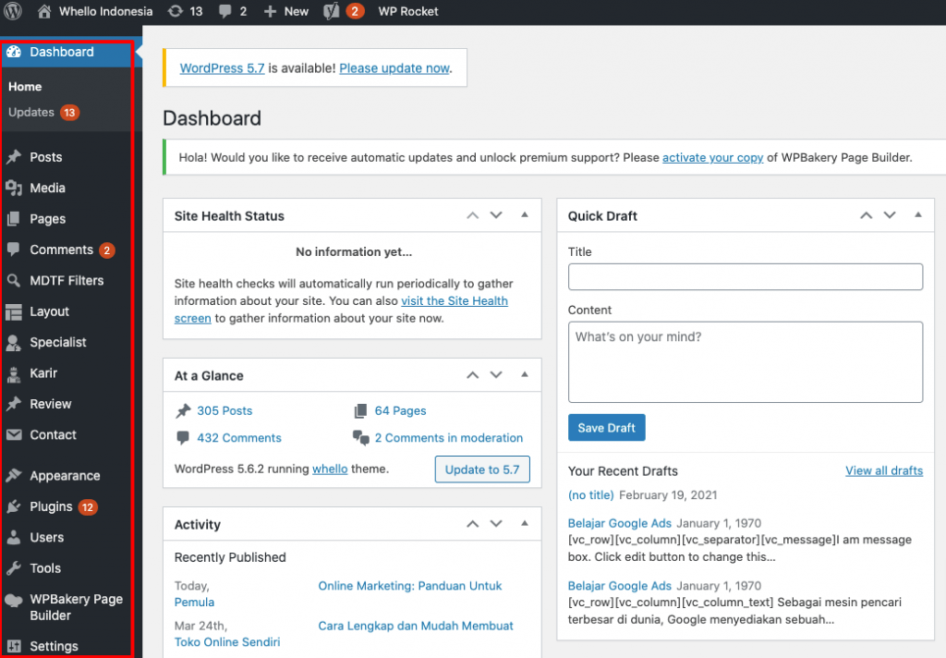
Task: Collapse the Site Health Status panel
Action: 525,215
